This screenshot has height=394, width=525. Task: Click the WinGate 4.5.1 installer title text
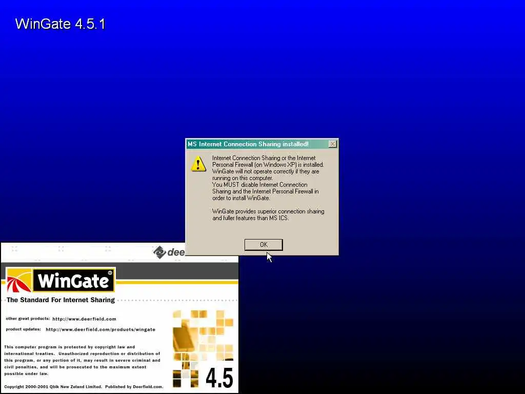pos(60,24)
